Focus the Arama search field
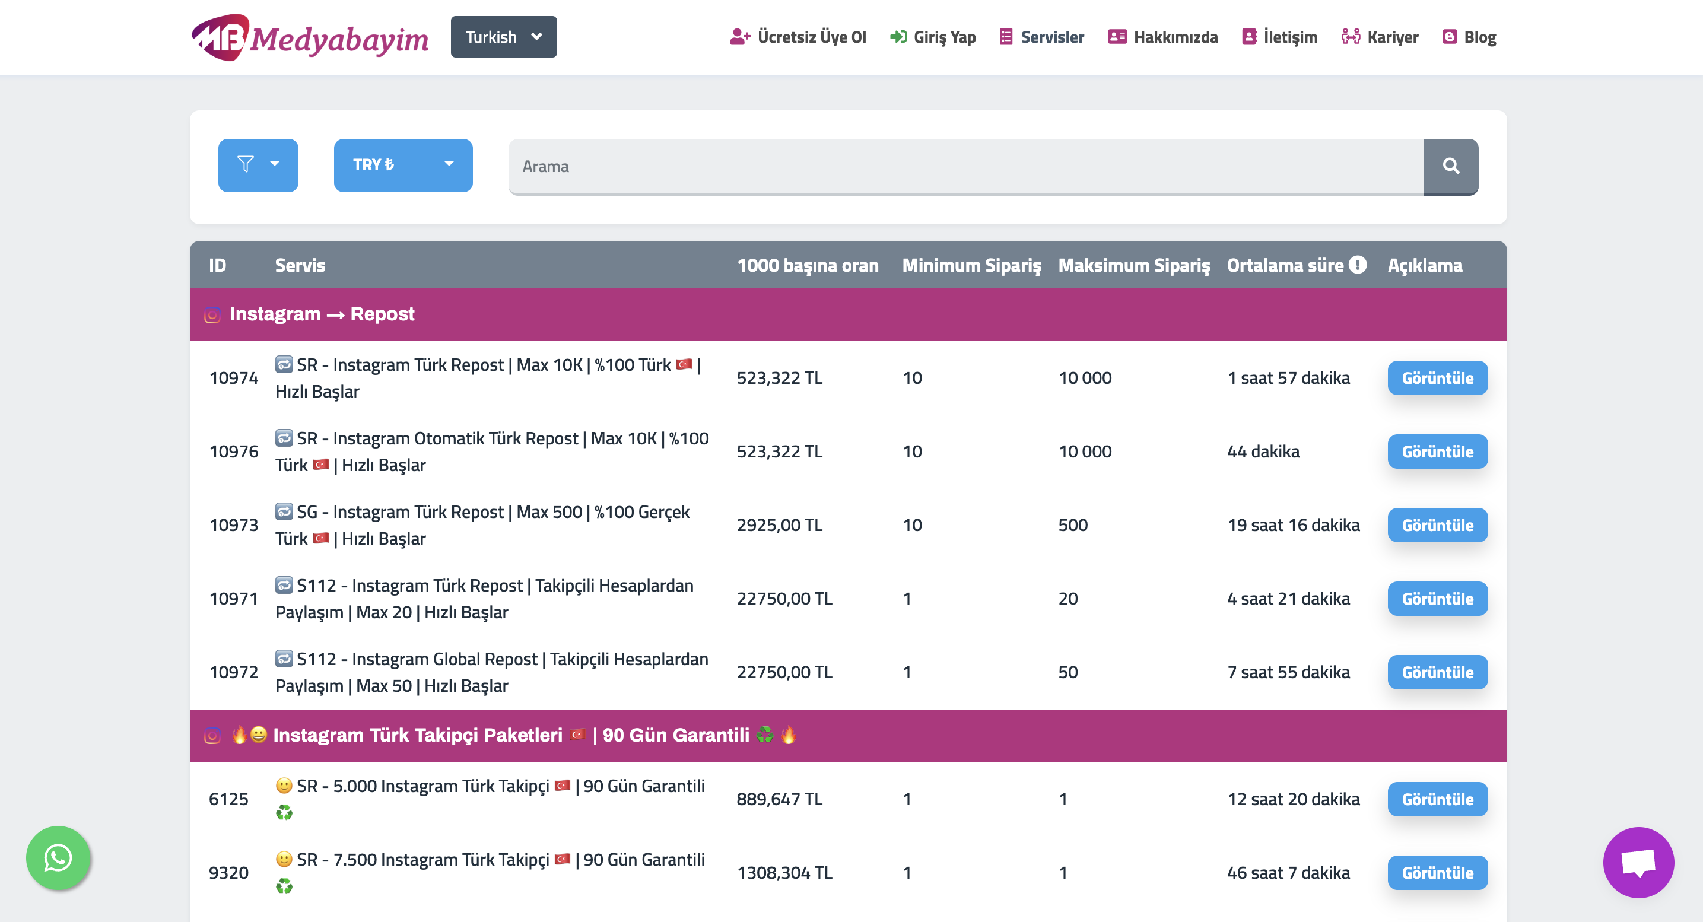1703x922 pixels. coord(966,167)
